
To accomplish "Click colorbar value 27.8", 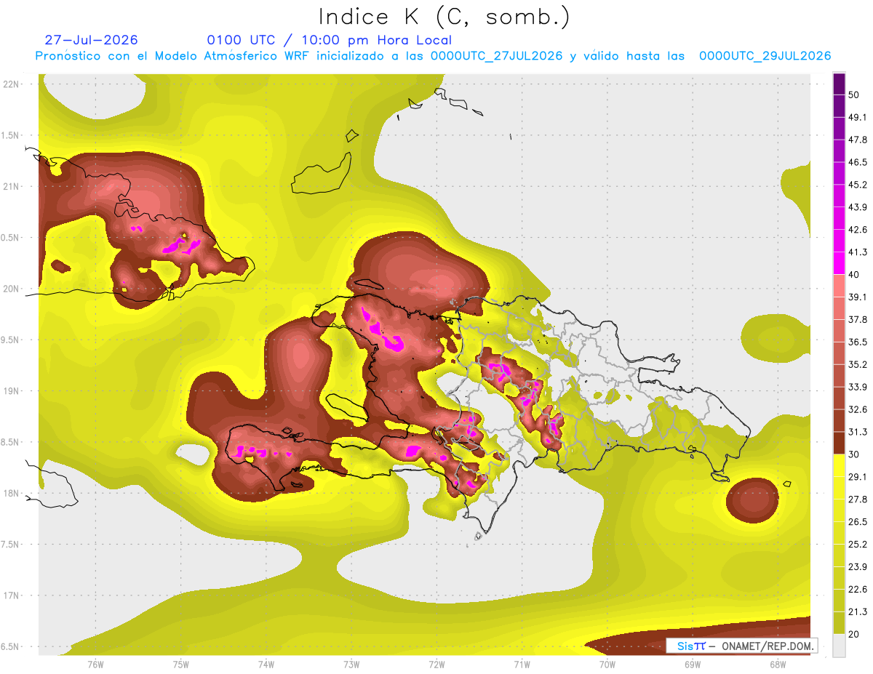I will coord(857,499).
